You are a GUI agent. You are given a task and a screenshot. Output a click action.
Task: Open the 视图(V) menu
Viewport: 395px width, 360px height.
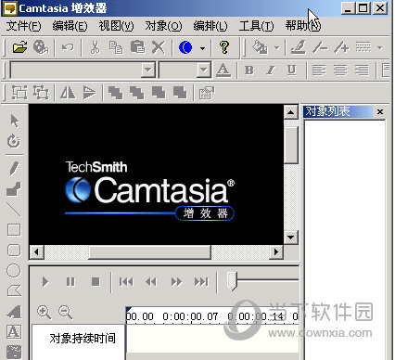click(116, 26)
